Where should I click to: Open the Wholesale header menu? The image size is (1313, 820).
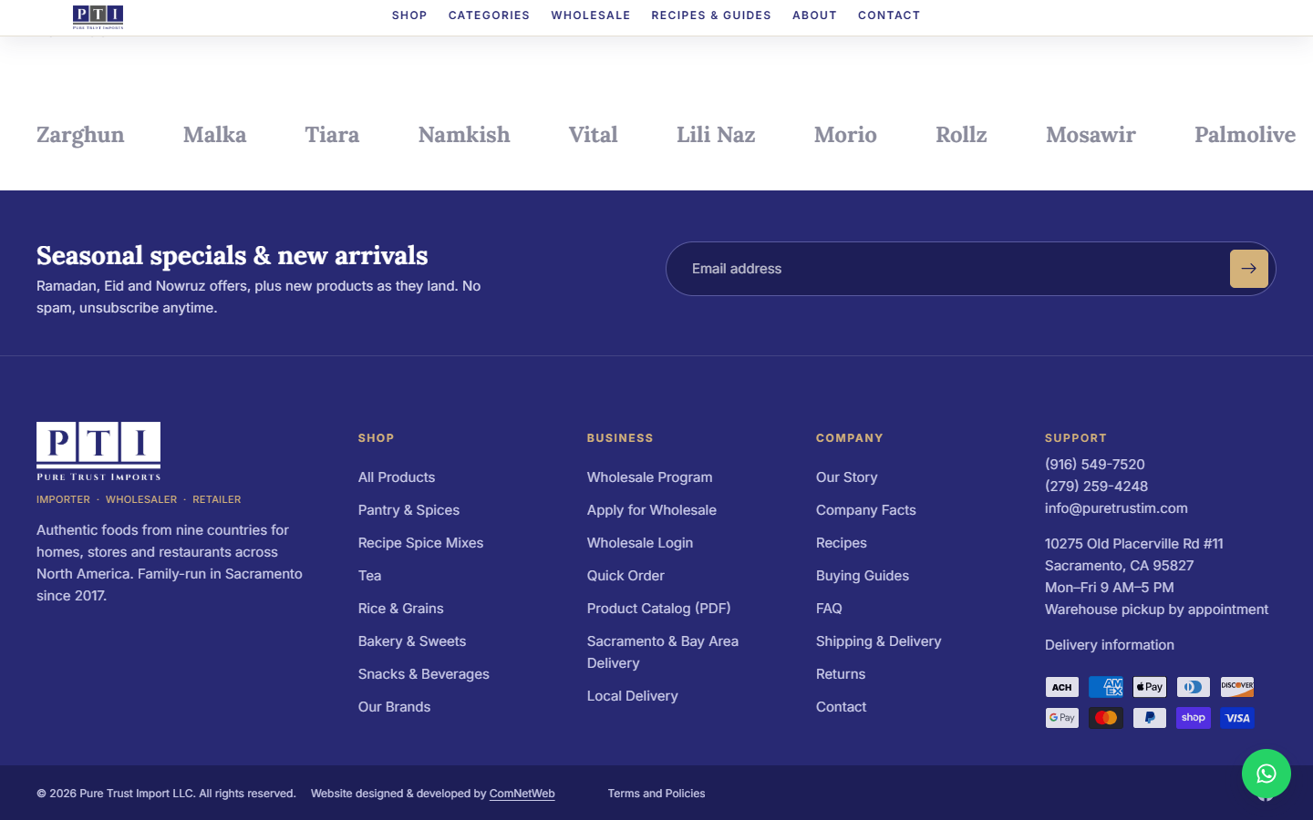pos(591,15)
